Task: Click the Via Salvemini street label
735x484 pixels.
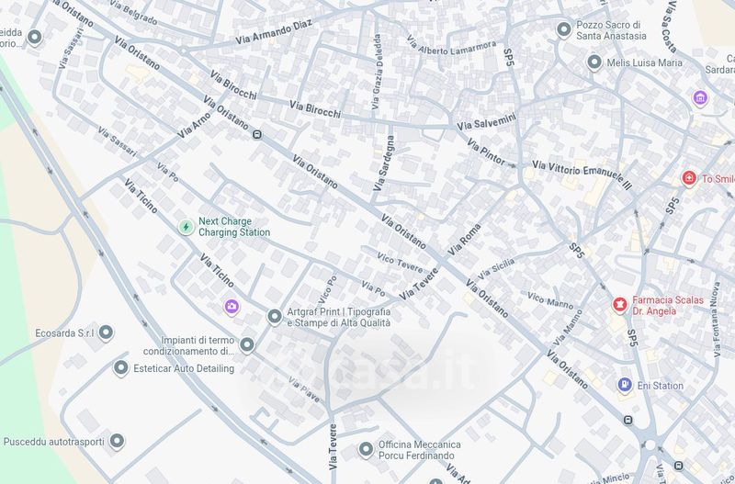Action: [487, 122]
